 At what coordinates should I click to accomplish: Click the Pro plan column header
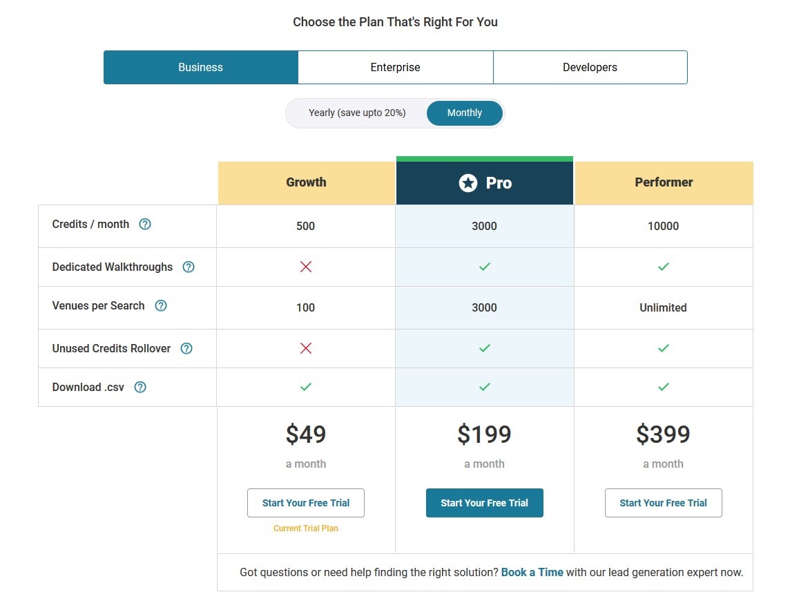(485, 182)
